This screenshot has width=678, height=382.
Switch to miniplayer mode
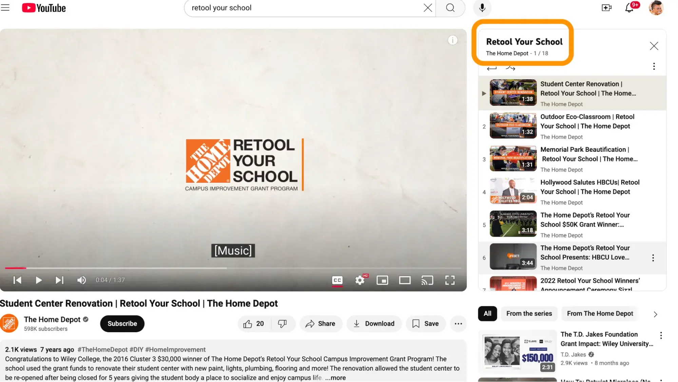pos(382,280)
